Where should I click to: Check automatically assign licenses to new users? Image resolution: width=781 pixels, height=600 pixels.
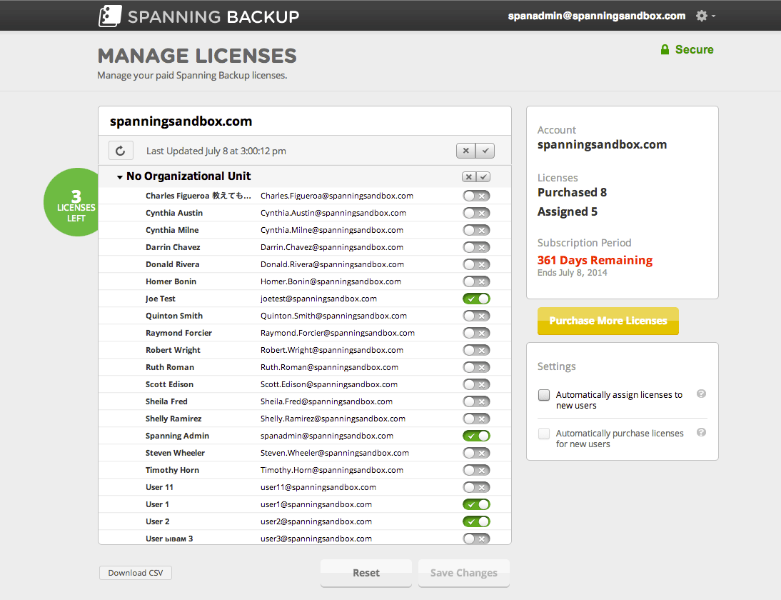point(544,395)
